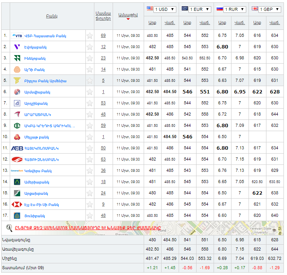Click the VTB-Armenia Bank logo icon
Image resolution: width=287 pixels, height=275 pixels.
point(17,36)
